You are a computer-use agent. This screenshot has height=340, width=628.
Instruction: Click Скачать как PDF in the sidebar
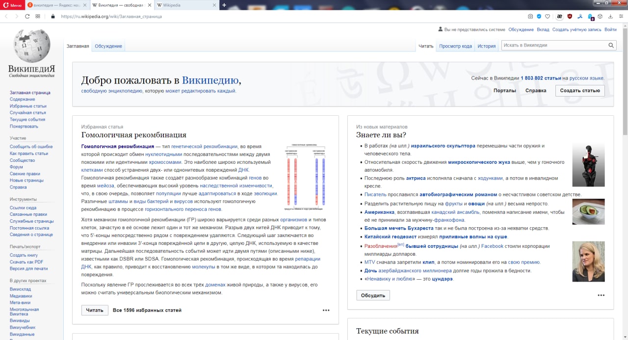(26, 262)
